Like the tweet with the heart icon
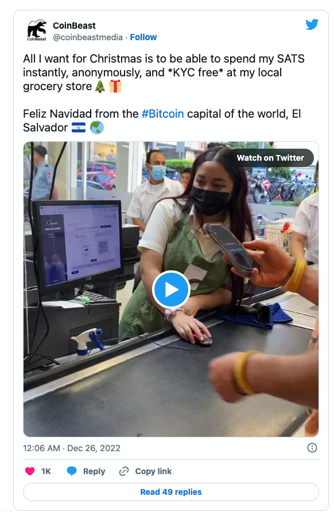 [x=30, y=471]
